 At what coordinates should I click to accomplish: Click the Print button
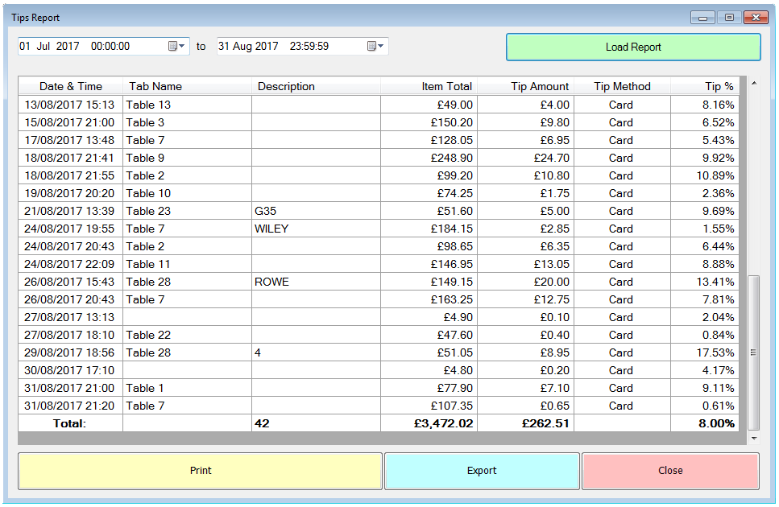(200, 471)
